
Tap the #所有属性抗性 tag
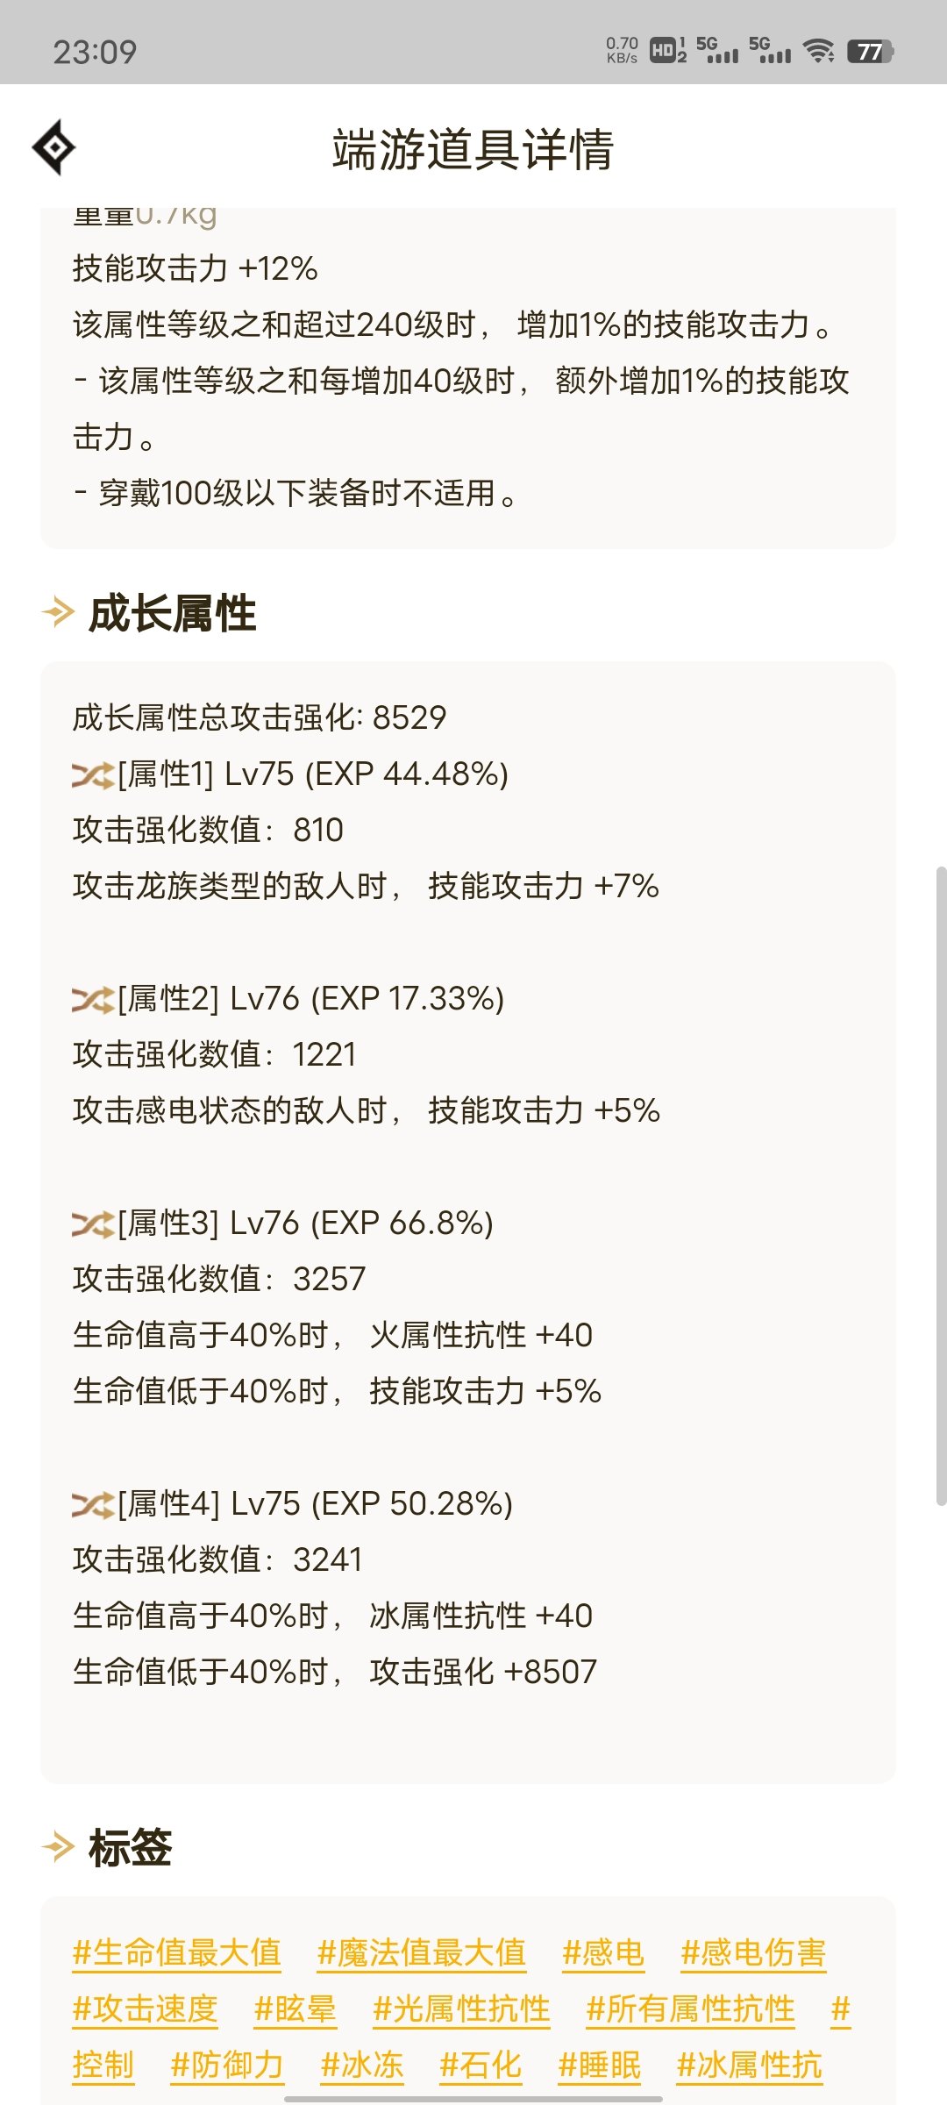(x=690, y=2009)
